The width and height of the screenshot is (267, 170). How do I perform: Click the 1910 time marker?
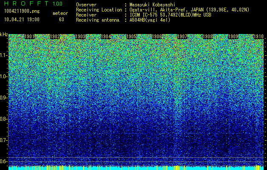259,37
